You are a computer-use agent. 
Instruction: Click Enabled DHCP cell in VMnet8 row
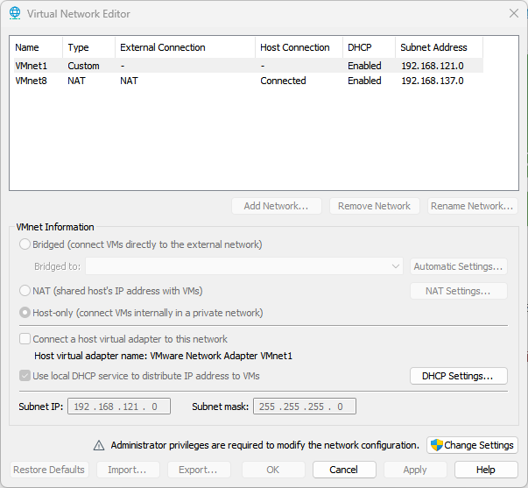[x=364, y=81]
